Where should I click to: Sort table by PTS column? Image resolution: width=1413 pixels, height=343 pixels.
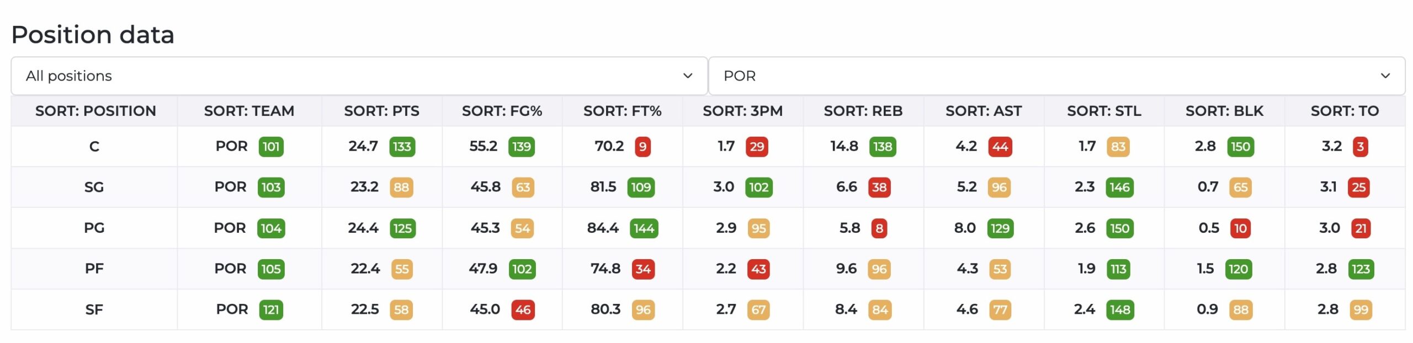pos(381,111)
